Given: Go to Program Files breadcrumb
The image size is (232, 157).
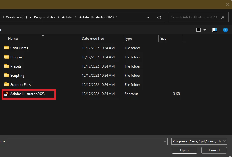Looking at the screenshot, I should pos(45,17).
